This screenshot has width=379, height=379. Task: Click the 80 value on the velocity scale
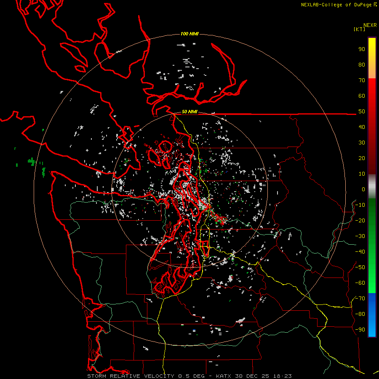click(362, 64)
